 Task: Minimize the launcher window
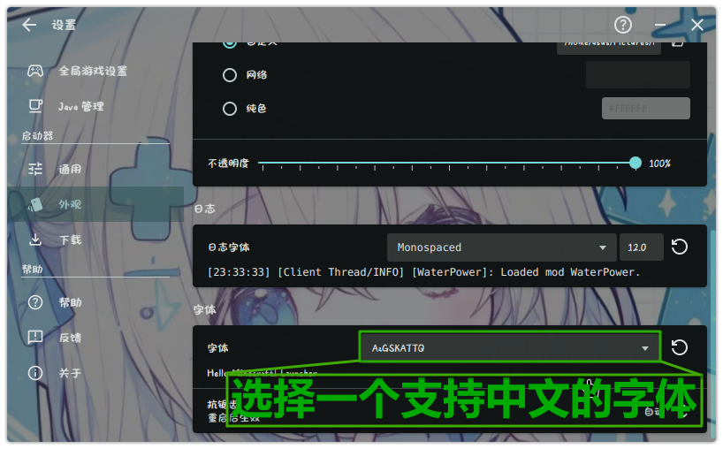click(x=660, y=25)
